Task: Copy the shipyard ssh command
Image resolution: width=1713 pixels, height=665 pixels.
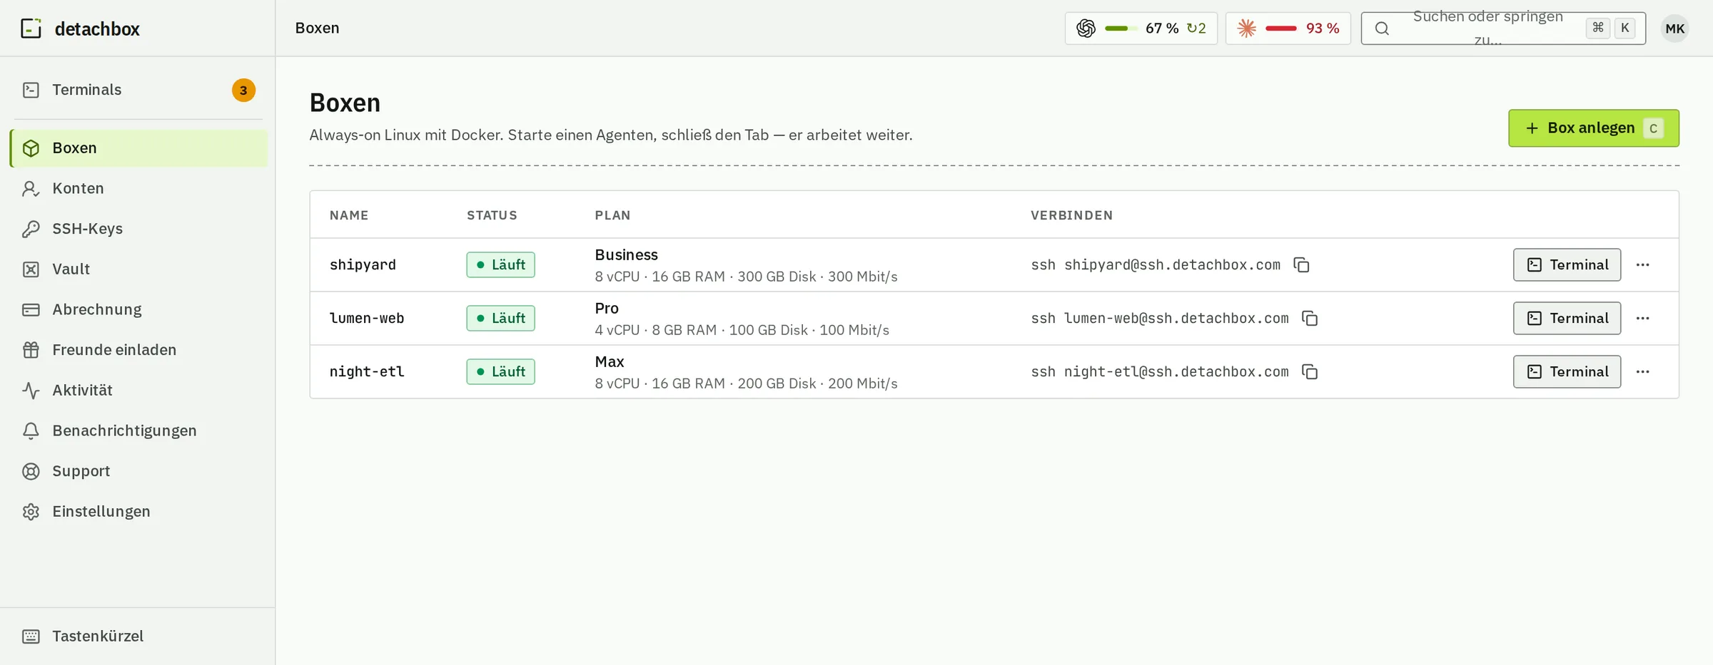Action: point(1301,265)
